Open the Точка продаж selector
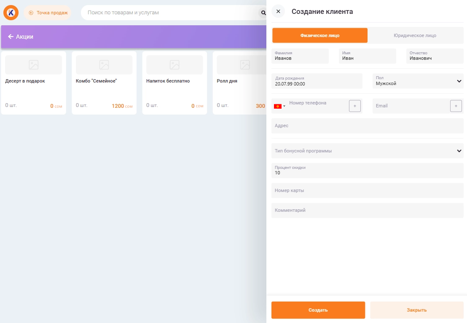This screenshot has width=467, height=323. click(x=48, y=13)
